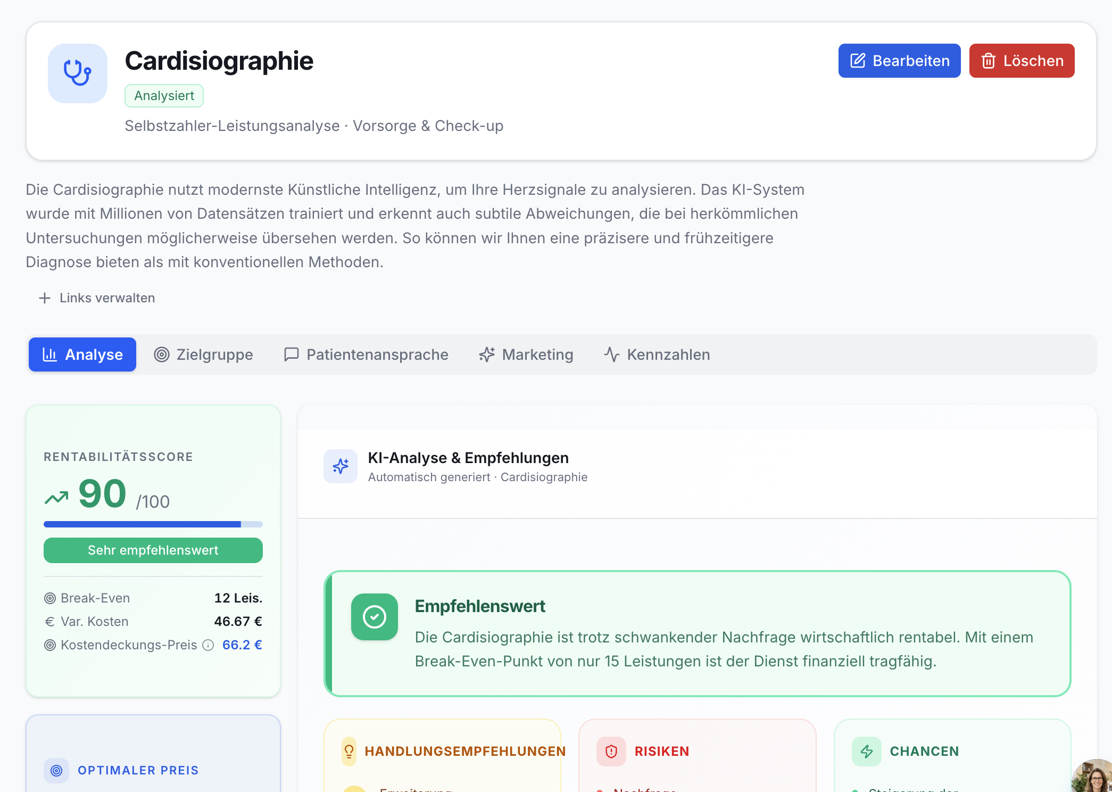Click the CHANCEN card heading
Screen dimensions: 1112x792
(925, 752)
